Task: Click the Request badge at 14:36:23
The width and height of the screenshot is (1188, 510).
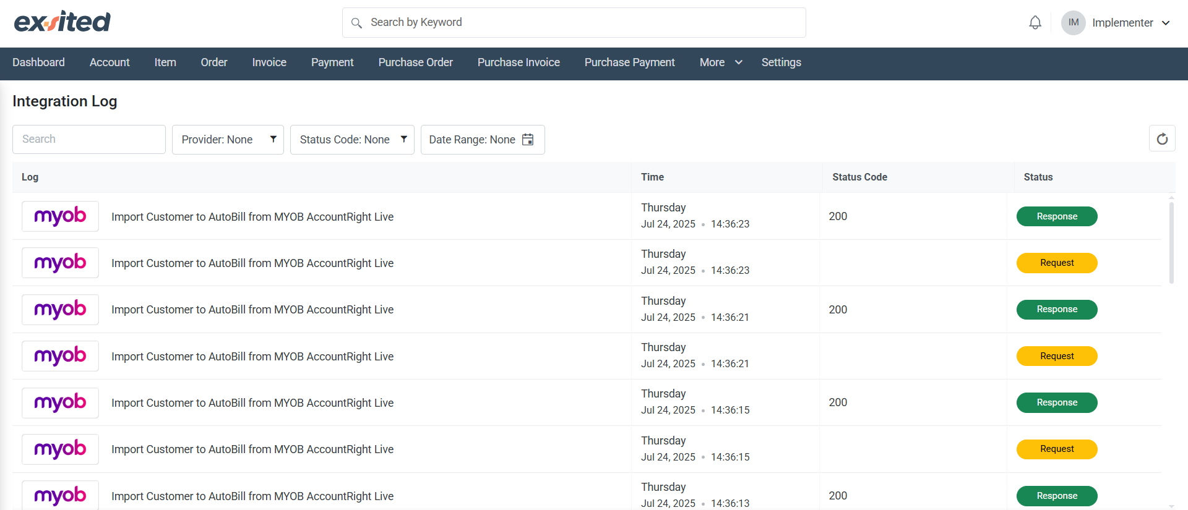Action: point(1057,263)
